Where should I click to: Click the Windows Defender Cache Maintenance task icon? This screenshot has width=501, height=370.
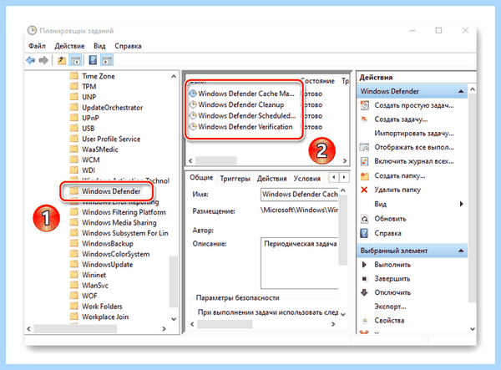pyautogui.click(x=193, y=94)
